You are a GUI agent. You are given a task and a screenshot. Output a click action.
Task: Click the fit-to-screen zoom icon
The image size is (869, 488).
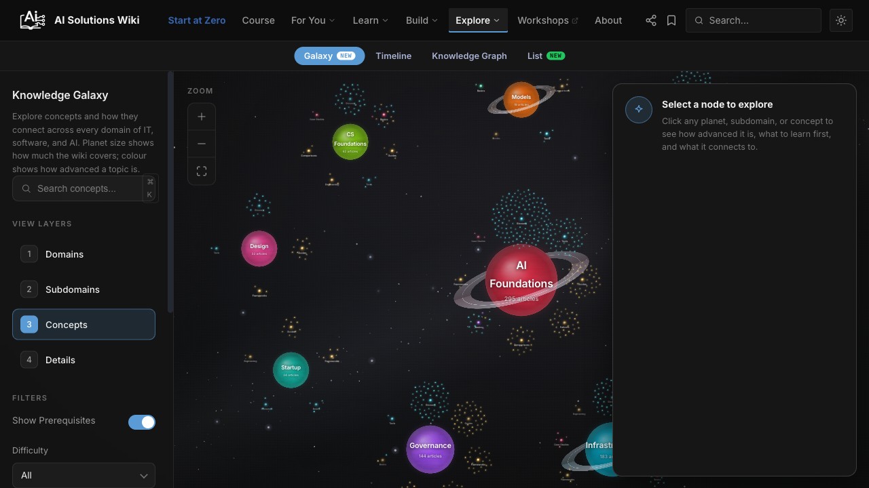coord(202,171)
